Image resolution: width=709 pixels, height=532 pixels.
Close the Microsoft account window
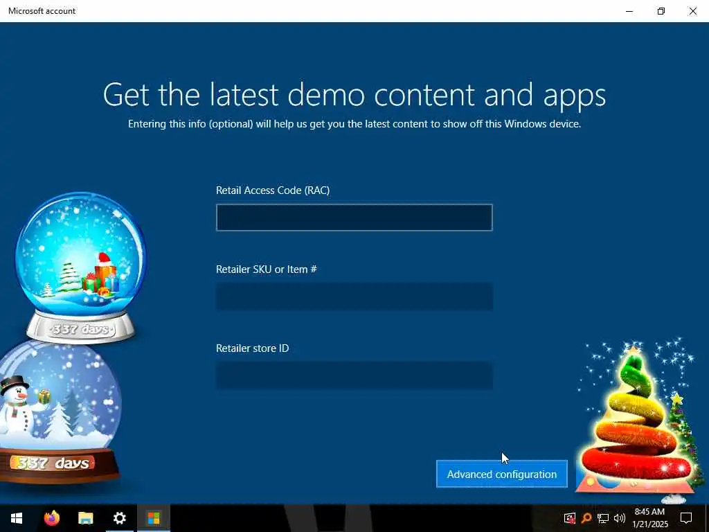[x=692, y=11]
